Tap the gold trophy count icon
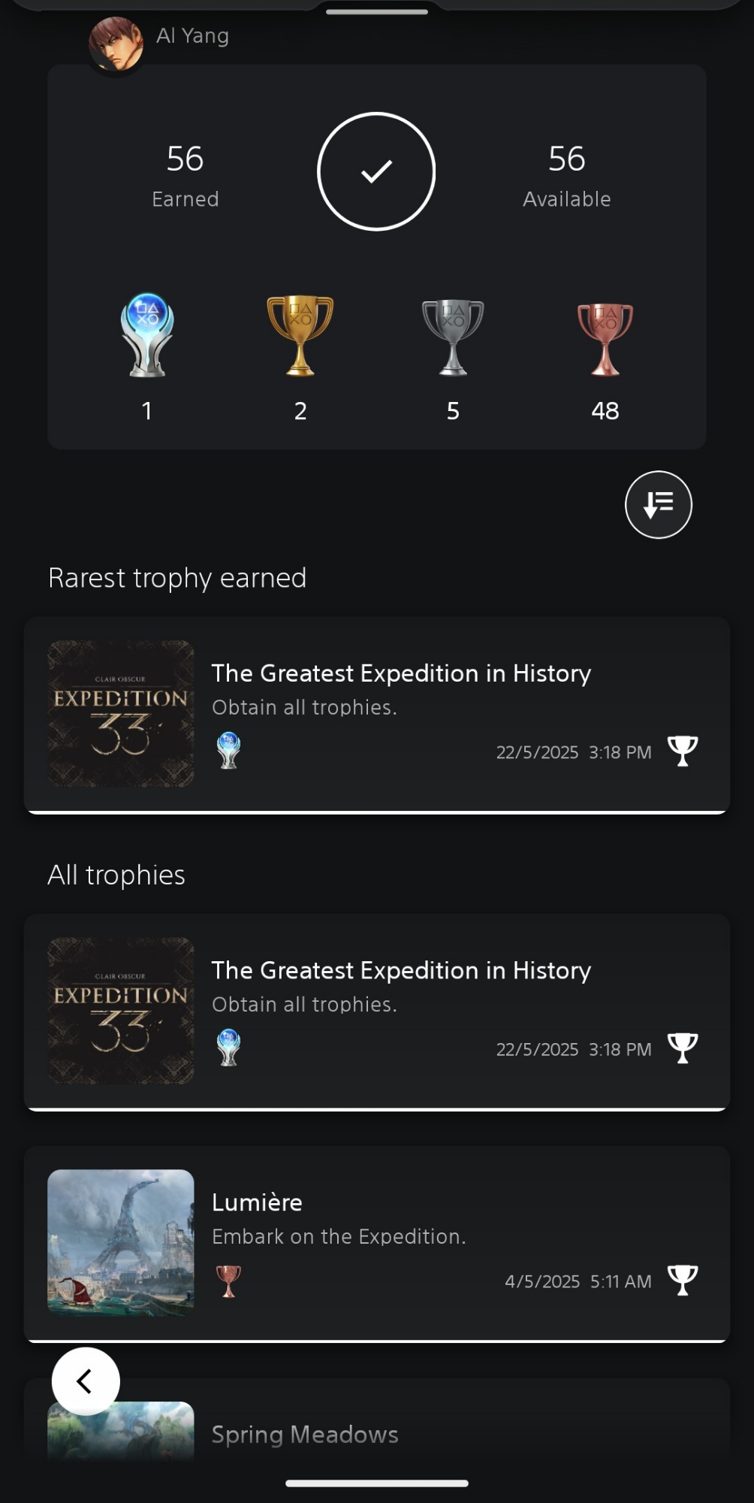Viewport: 754px width, 1503px height. point(300,335)
